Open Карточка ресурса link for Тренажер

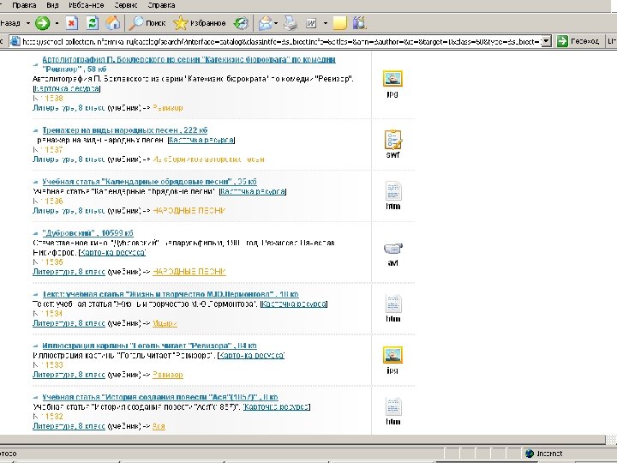pyautogui.click(x=201, y=140)
